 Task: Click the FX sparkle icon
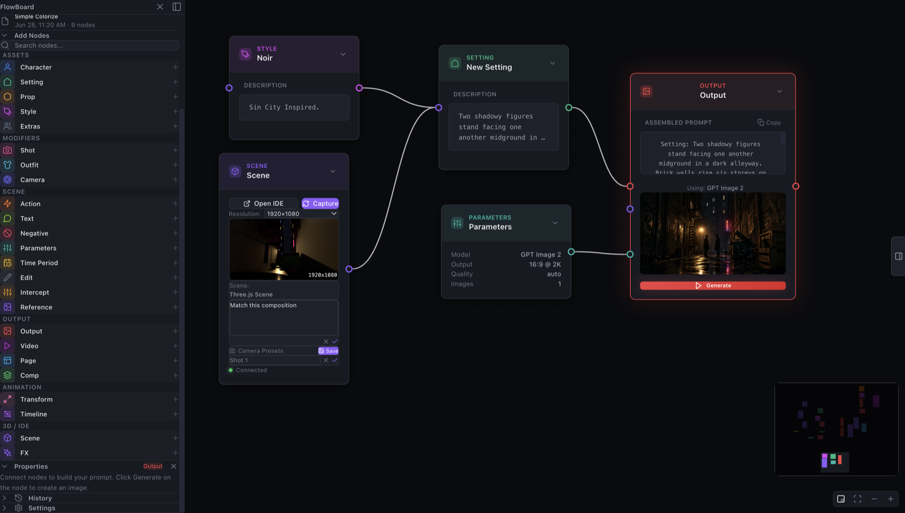pyautogui.click(x=8, y=453)
